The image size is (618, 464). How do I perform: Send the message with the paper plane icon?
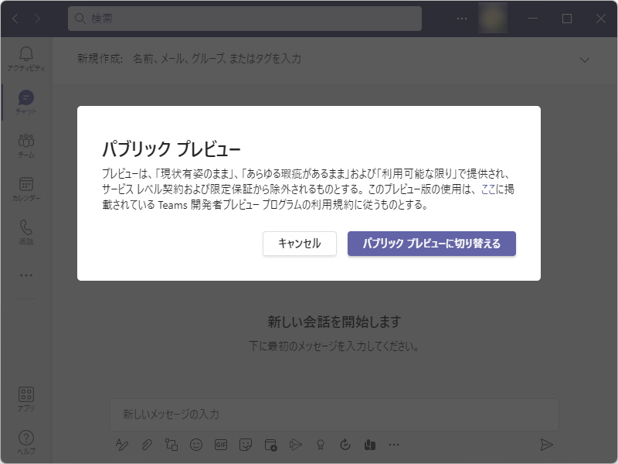[x=547, y=445]
